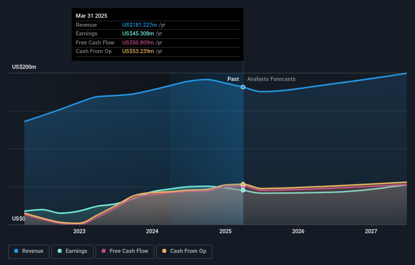Select the 2023 axis label

click(79, 231)
